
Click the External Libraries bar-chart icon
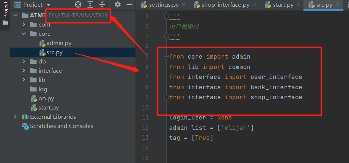click(x=25, y=117)
